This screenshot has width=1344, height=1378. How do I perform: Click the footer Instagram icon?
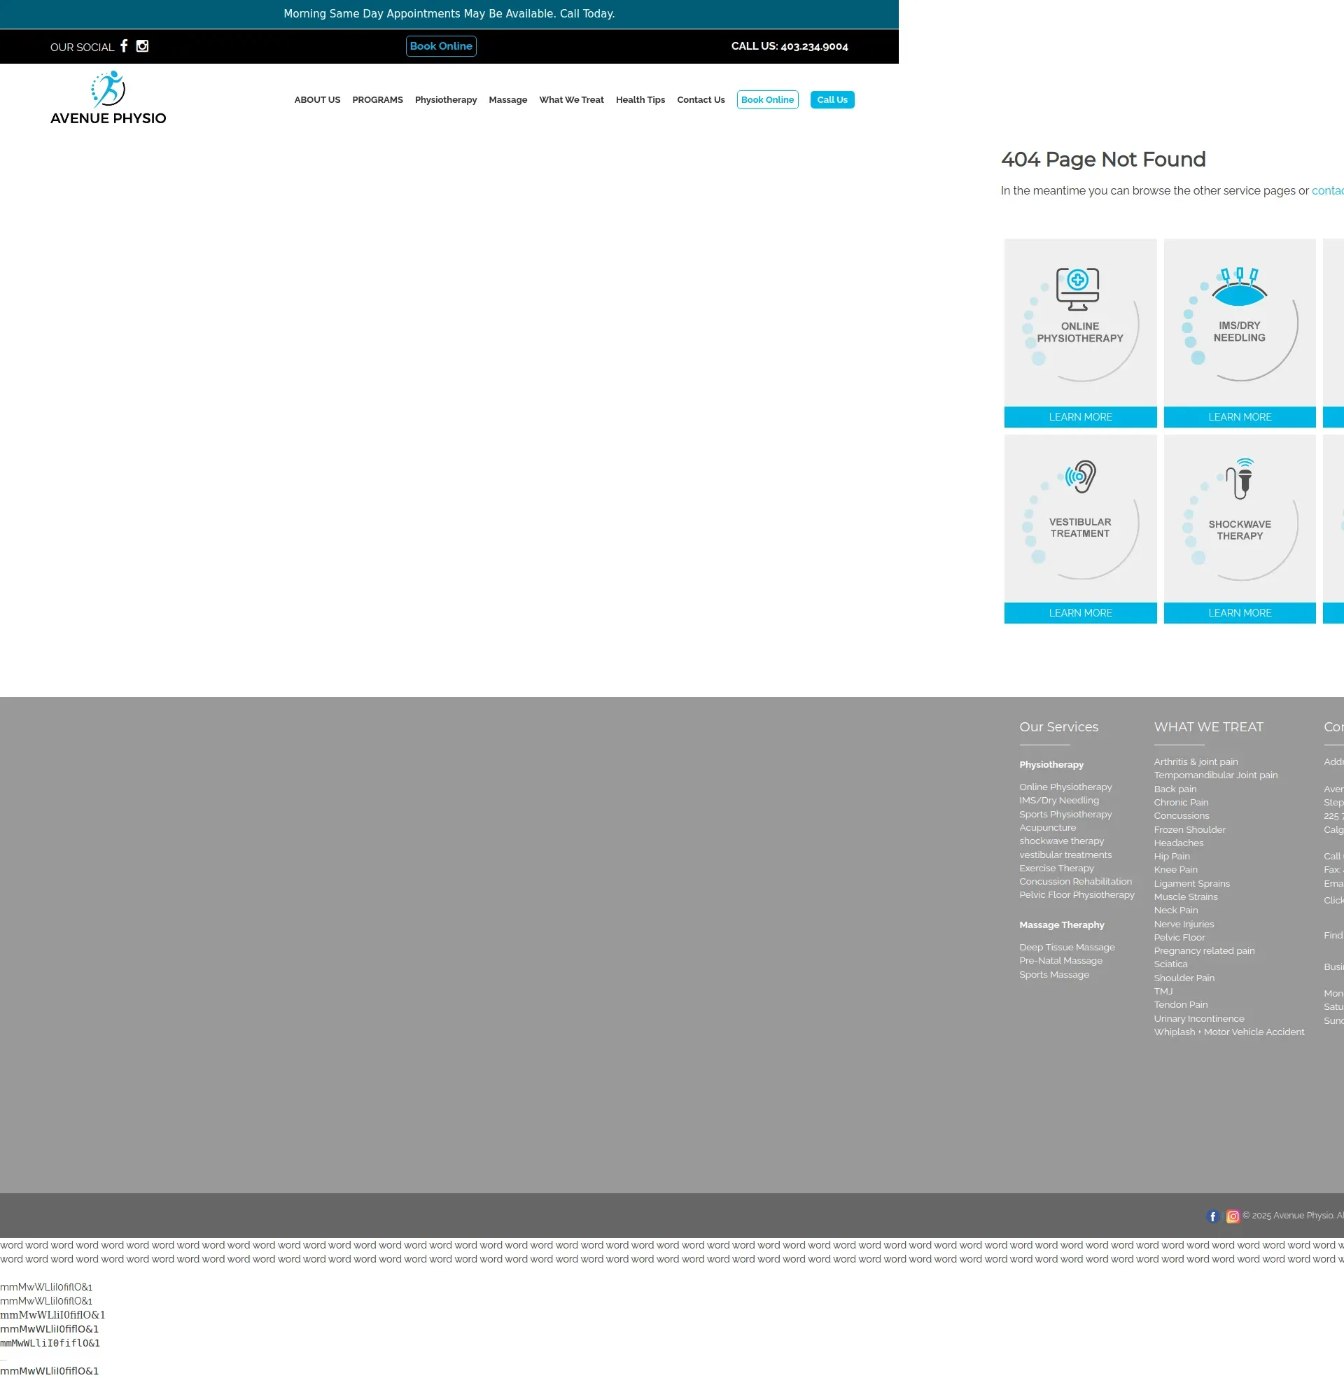(1233, 1216)
